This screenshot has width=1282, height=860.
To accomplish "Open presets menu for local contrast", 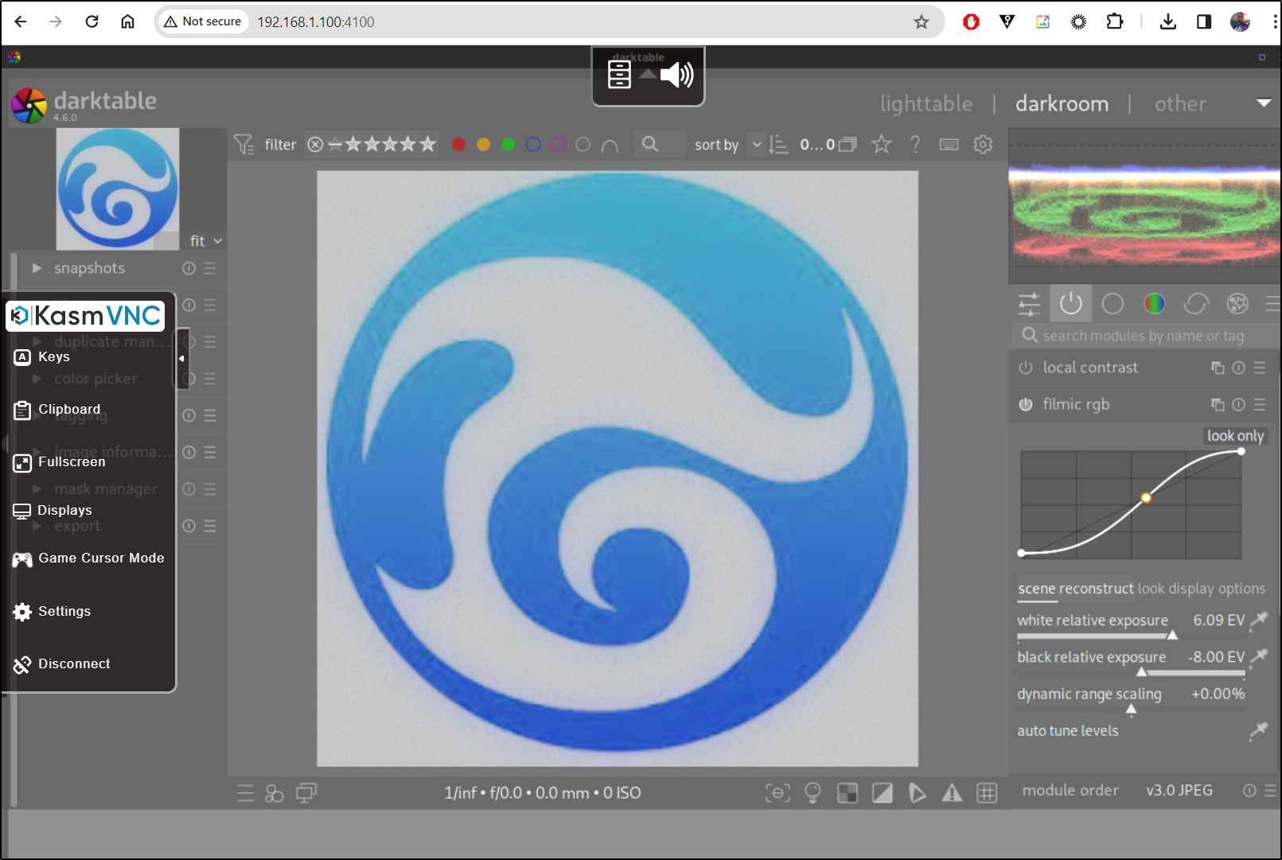I will tap(1260, 368).
